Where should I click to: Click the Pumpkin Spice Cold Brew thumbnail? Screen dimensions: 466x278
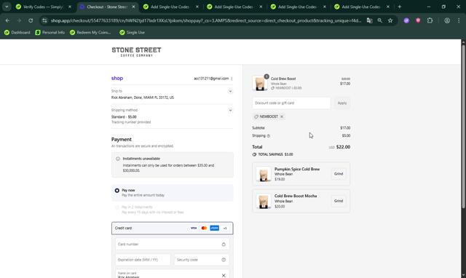coord(264,174)
